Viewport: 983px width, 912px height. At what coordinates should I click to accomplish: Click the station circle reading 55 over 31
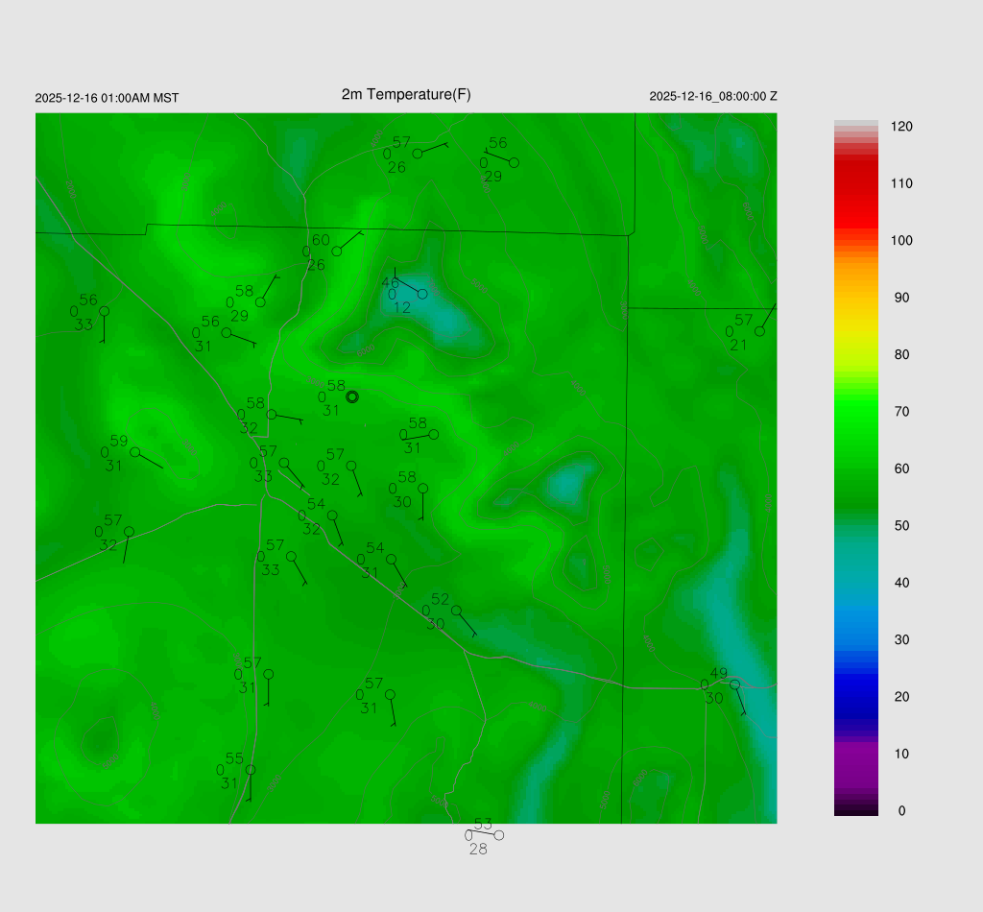251,770
